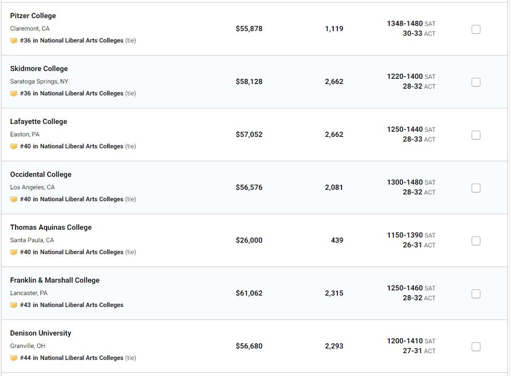Click the ranking badge icon under Skidmore College
Screen dimensions: 511x376
pyautogui.click(x=13, y=93)
